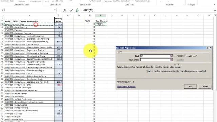The width and height of the screenshot is (217, 122).
Task: Select column B header
Action: (59, 16)
